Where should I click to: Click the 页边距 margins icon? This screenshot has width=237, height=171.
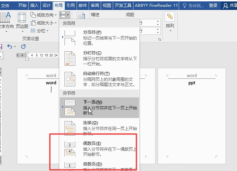(x=22, y=18)
